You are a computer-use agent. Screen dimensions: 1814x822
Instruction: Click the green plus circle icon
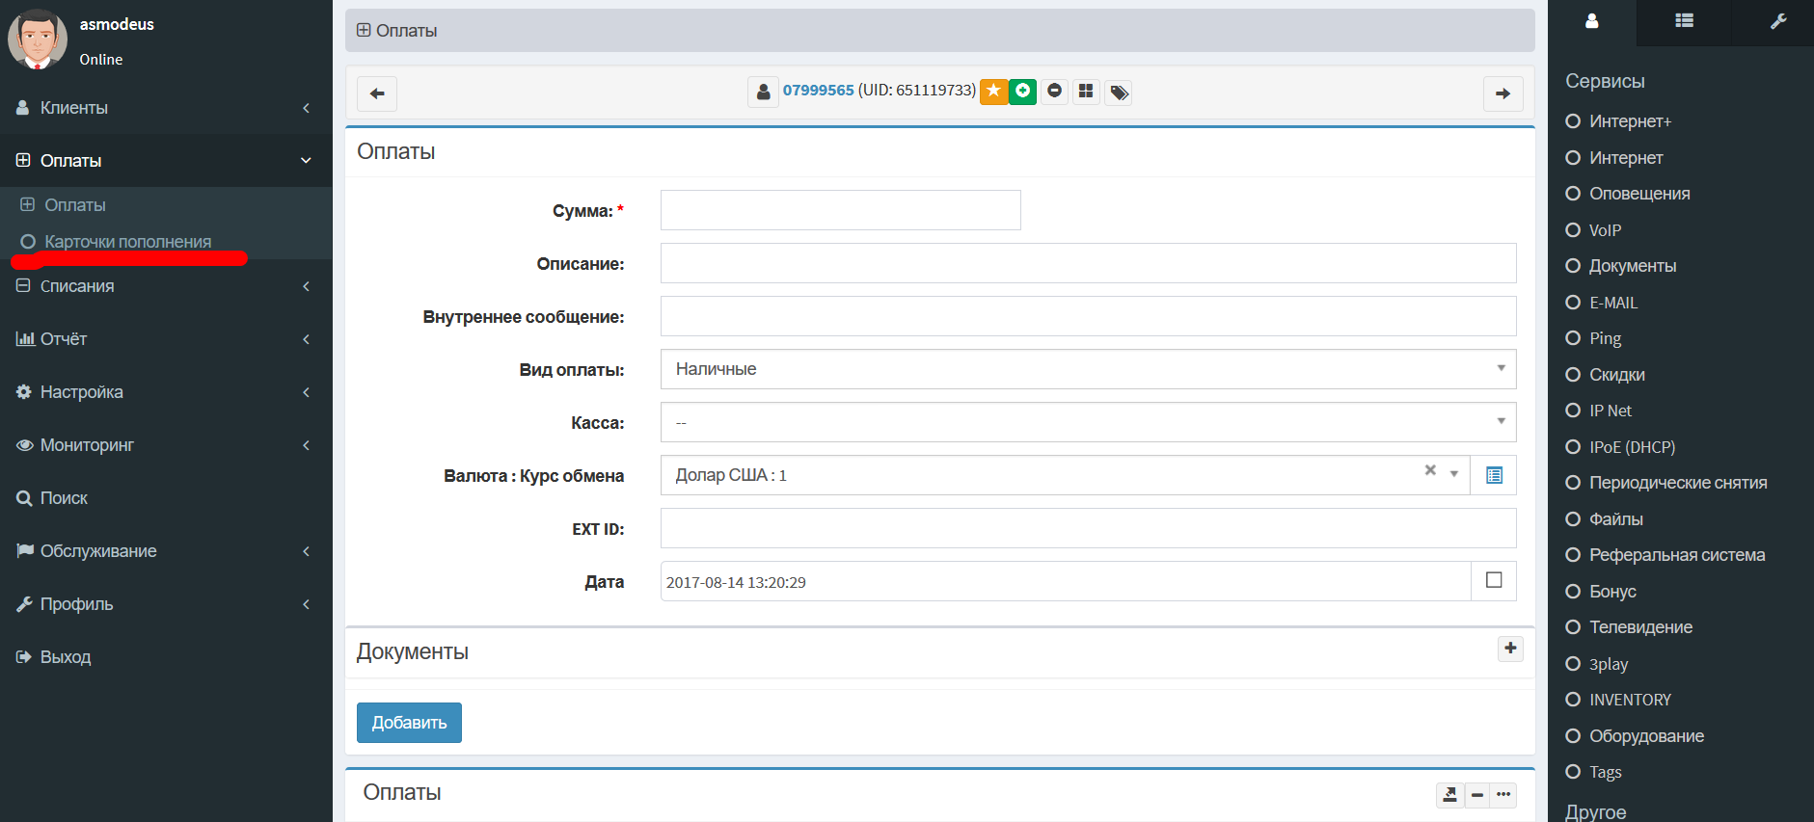tap(1022, 92)
